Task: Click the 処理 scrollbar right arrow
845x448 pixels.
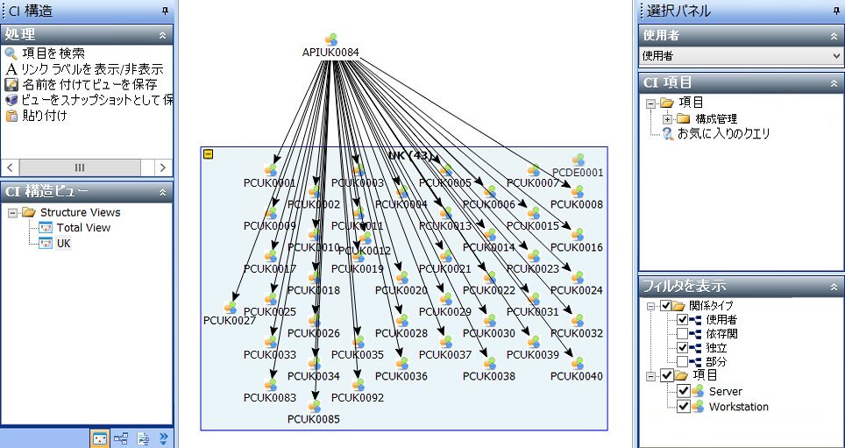Action: click(x=163, y=167)
